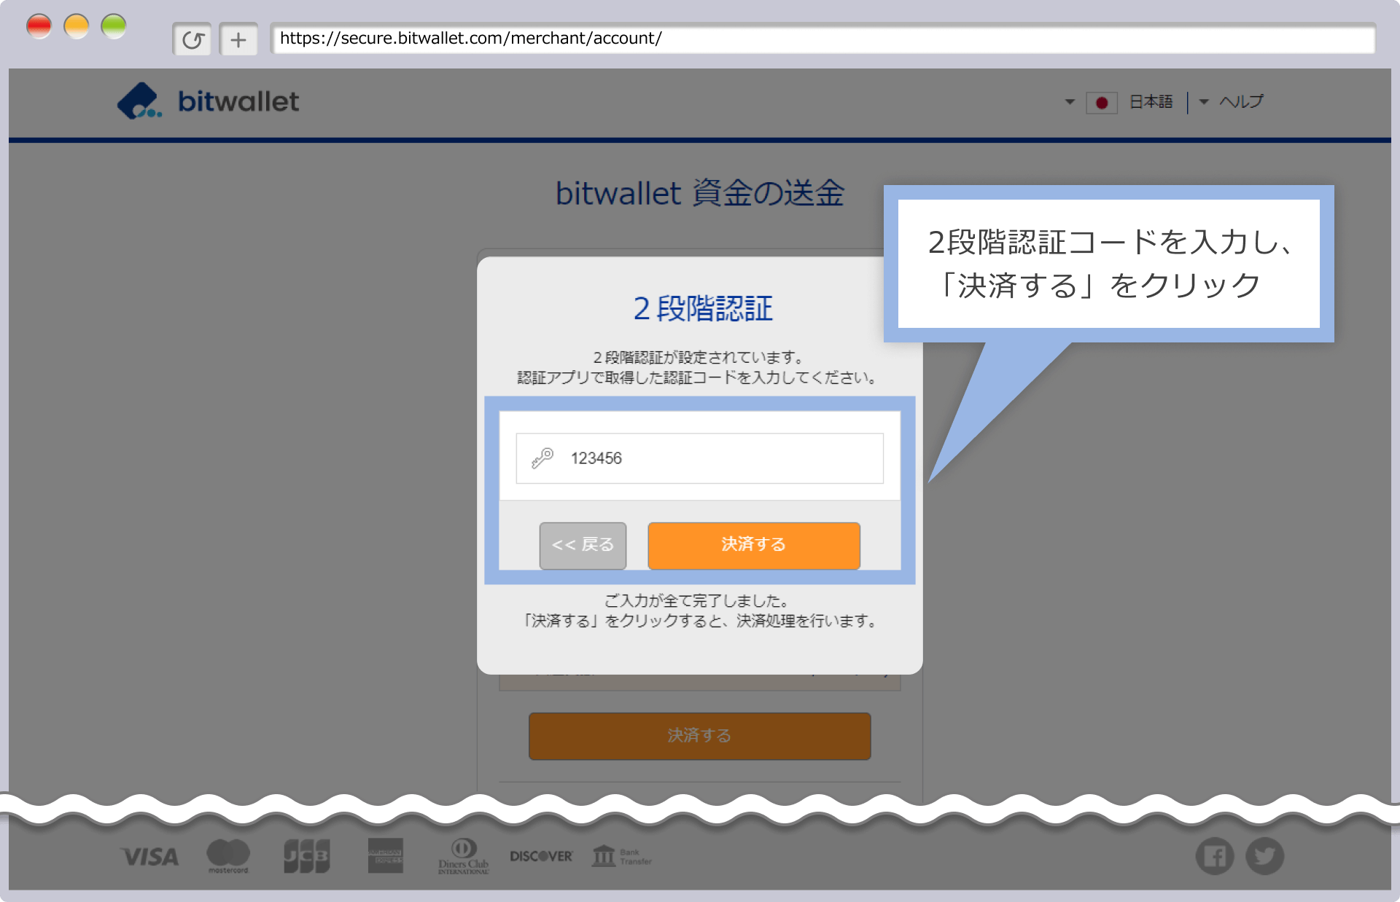Viewport: 1400px width, 902px height.
Task: Click the Diners Club logo
Action: 464,856
